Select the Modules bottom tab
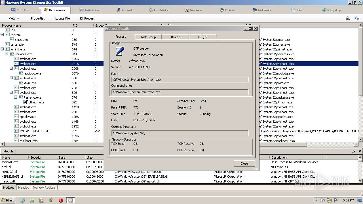 tap(9, 188)
